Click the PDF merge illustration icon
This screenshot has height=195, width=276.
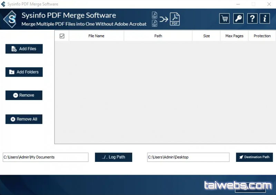(166, 19)
